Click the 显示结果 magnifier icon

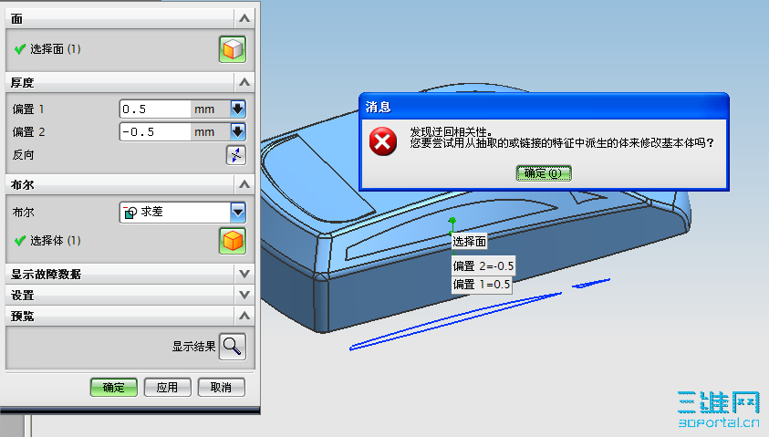pos(232,347)
